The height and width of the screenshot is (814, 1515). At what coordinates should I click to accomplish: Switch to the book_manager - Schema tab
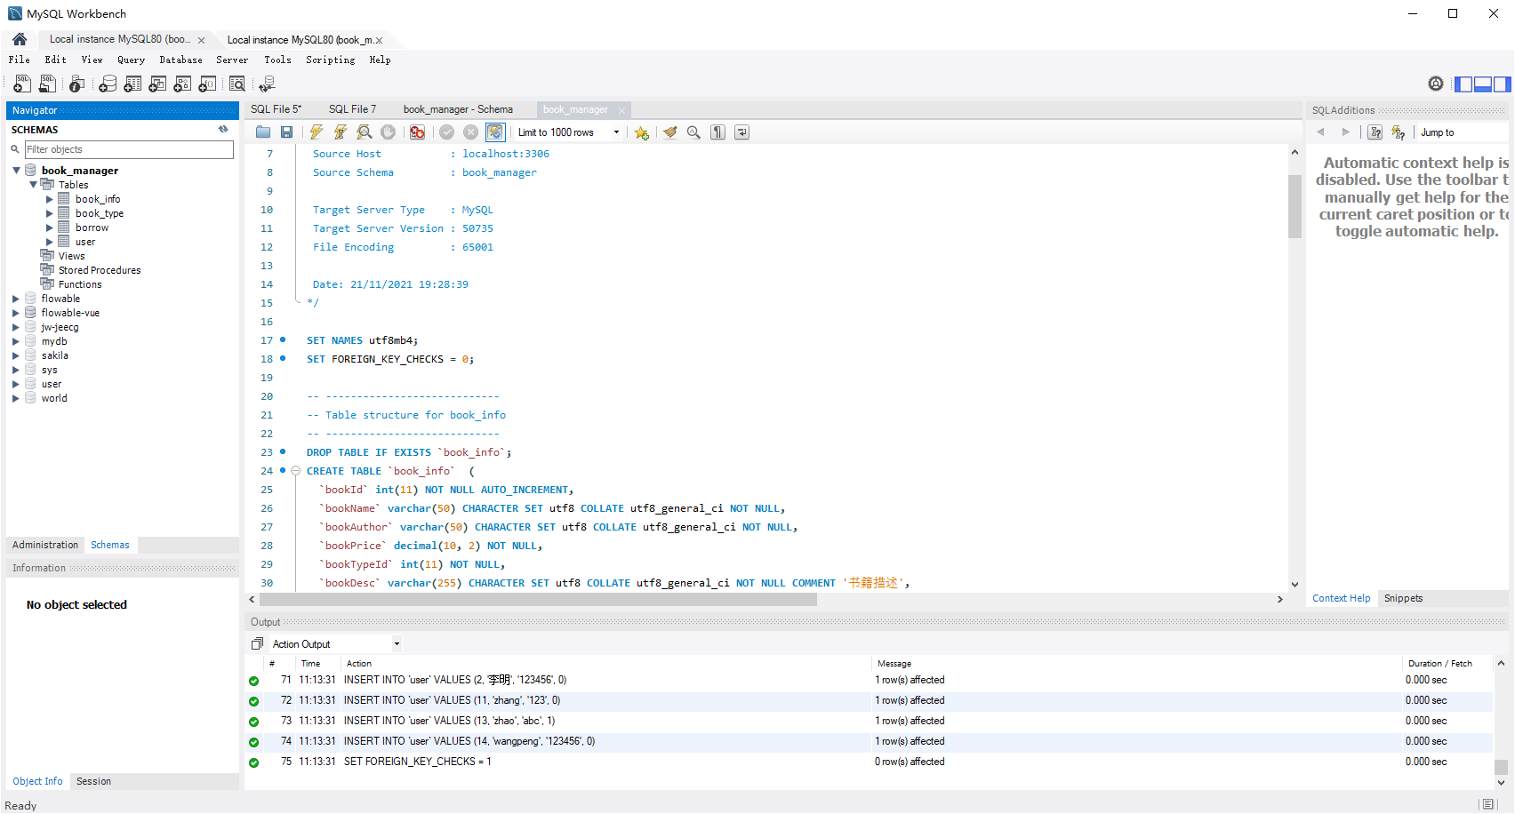click(x=458, y=109)
